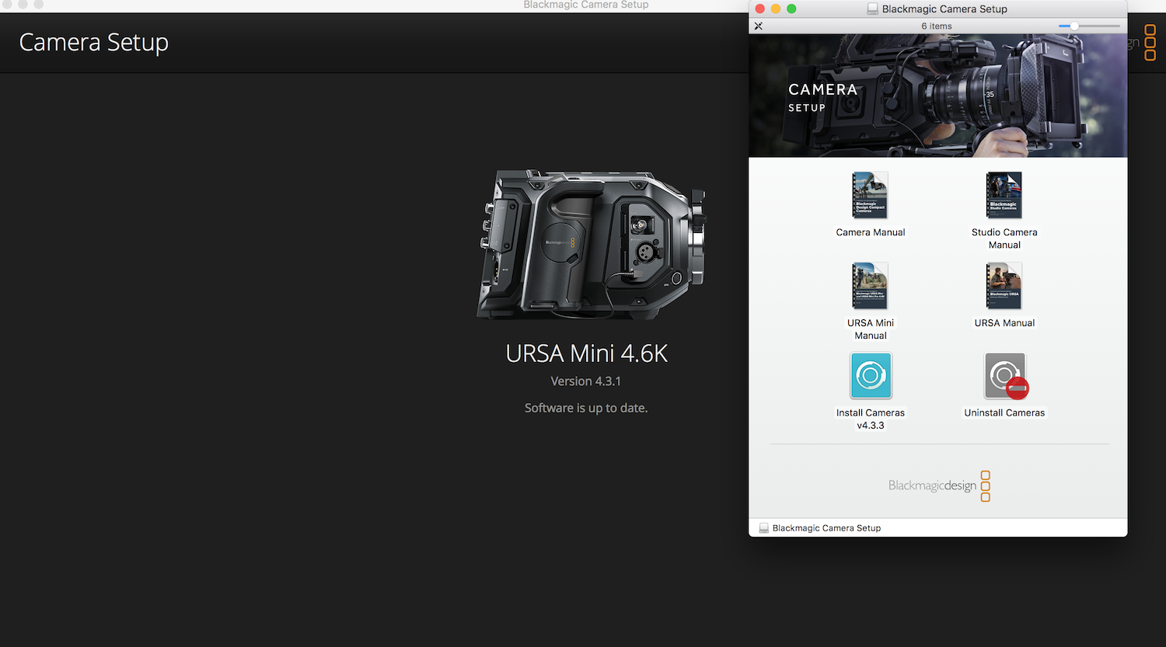Click the Camera Setup banner image

click(x=937, y=96)
